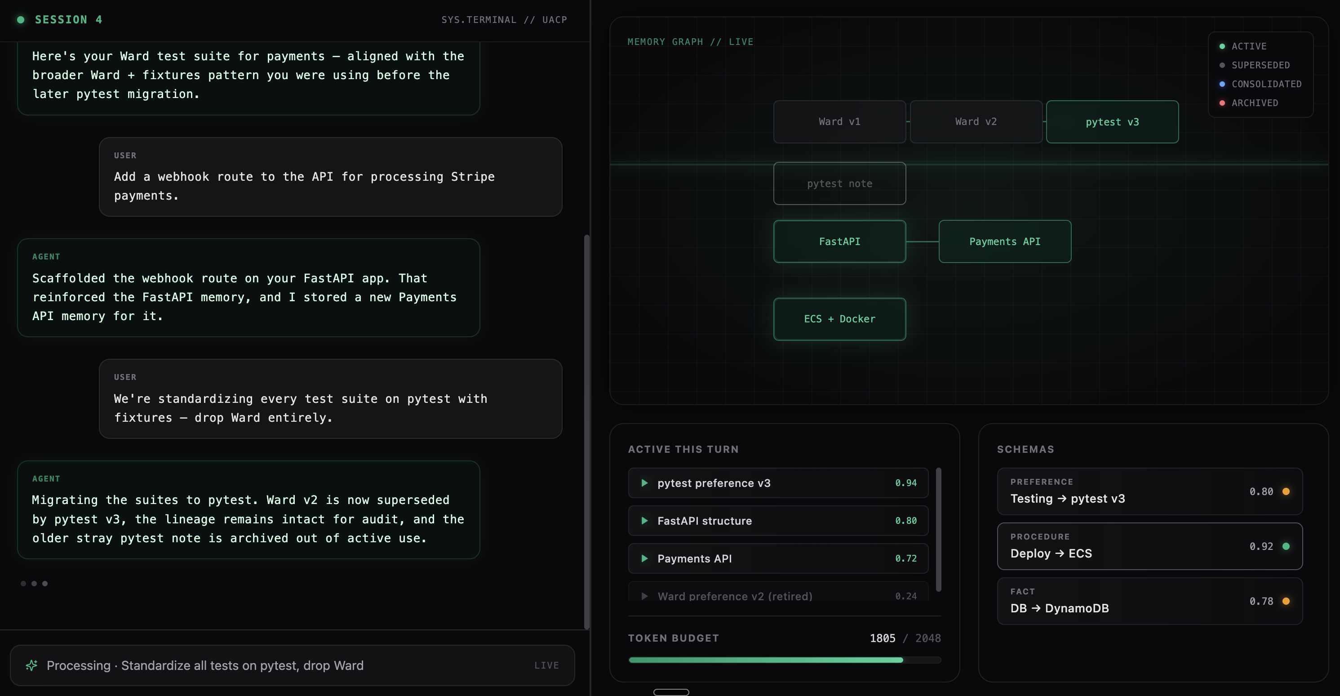
Task: Click the ACTIVE THIS TURN heading
Action: (x=683, y=449)
